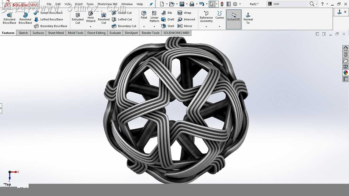The height and width of the screenshot is (196, 349).
Task: Activate the Boundary Cut tool
Action: pos(124,26)
